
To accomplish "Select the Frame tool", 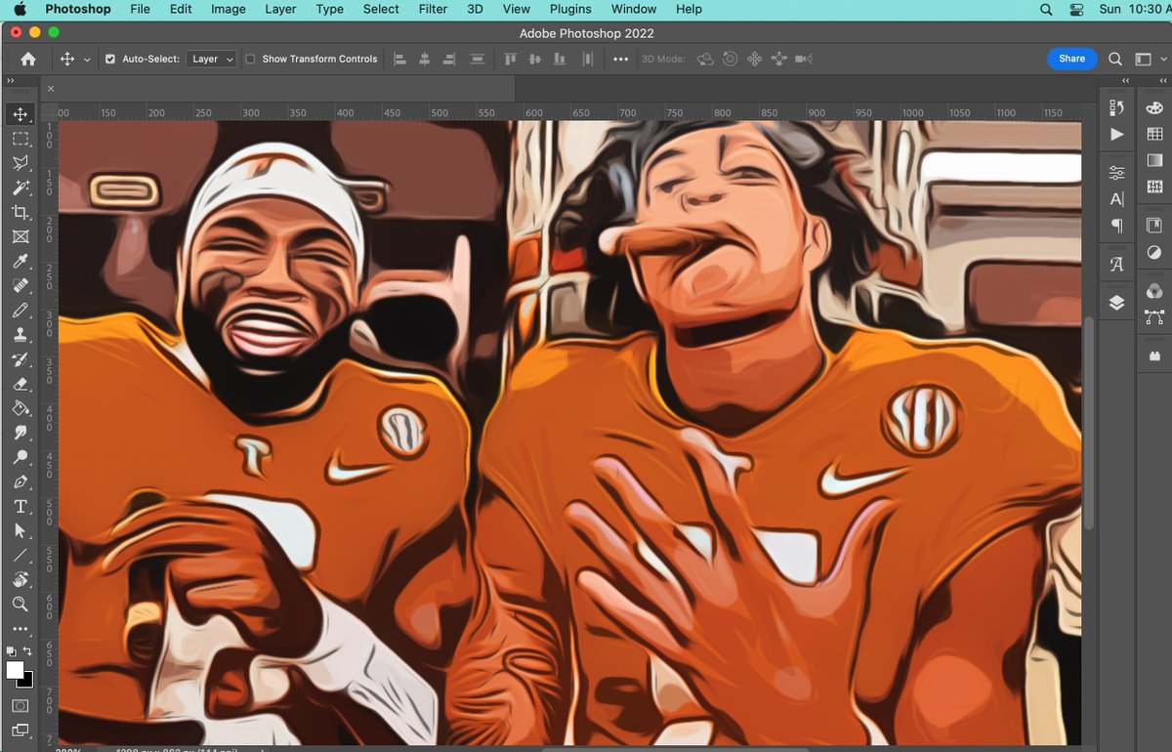I will [x=21, y=236].
